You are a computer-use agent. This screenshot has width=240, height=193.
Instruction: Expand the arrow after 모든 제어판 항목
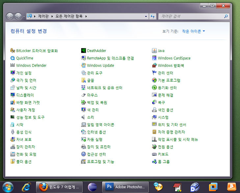click(86, 16)
